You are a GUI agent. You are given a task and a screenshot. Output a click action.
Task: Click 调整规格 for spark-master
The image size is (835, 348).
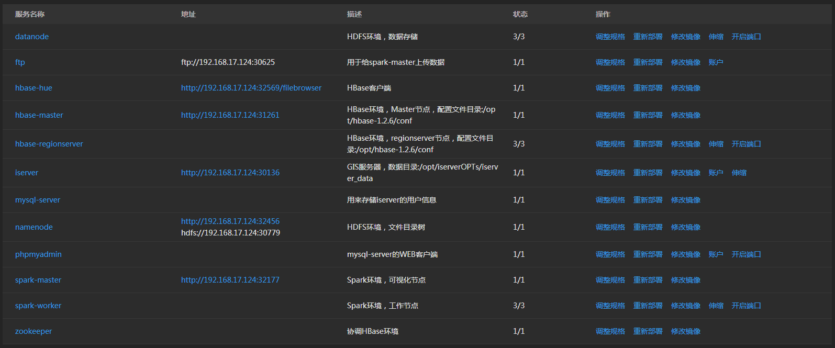pos(610,280)
